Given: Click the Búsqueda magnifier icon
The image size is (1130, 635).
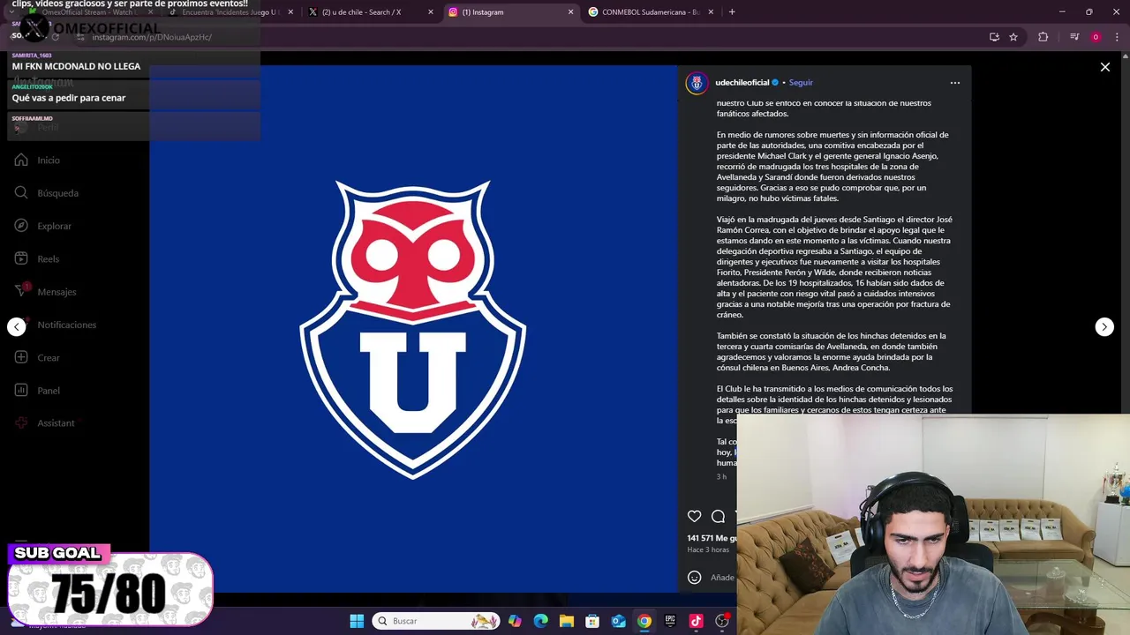Looking at the screenshot, I should coord(21,193).
